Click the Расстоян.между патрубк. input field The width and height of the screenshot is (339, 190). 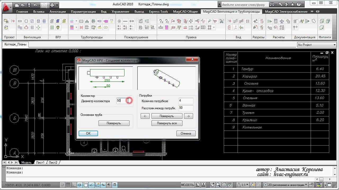pos(186,108)
